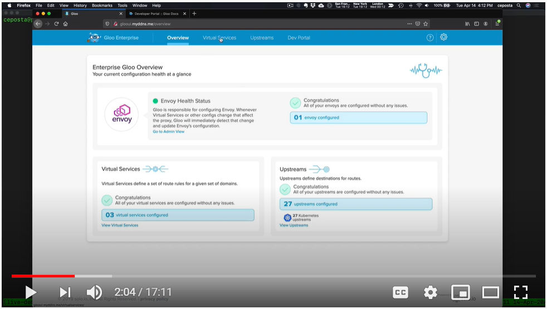Click the Kubernetes upstreams wheel icon
The height and width of the screenshot is (309, 547).
tap(287, 218)
